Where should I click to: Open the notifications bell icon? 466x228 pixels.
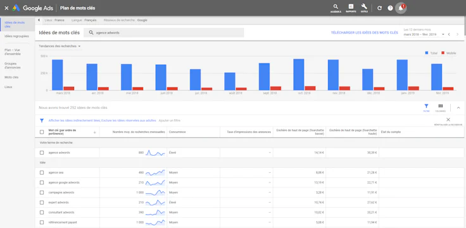(401, 8)
